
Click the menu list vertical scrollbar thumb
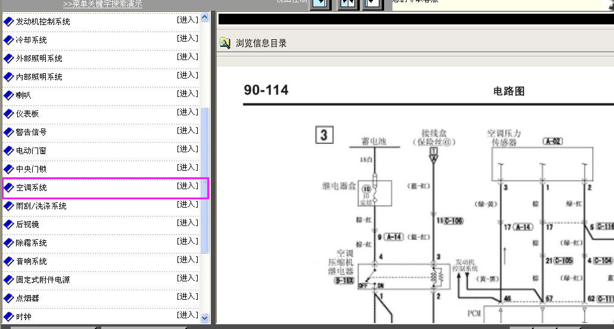205,180
